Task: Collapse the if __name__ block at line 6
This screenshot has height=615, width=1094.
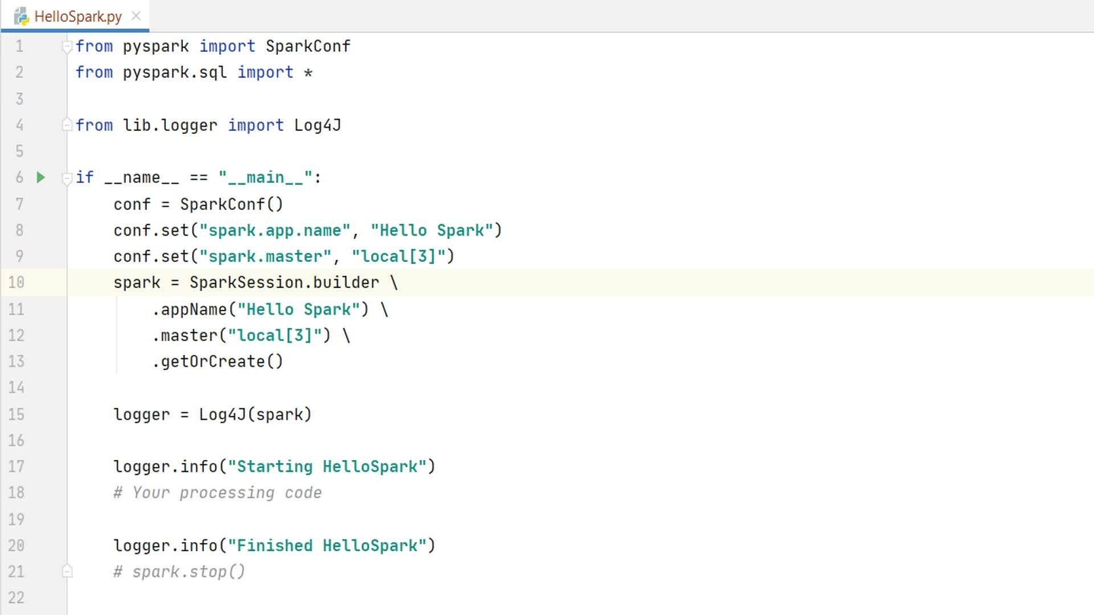Action: pyautogui.click(x=67, y=178)
